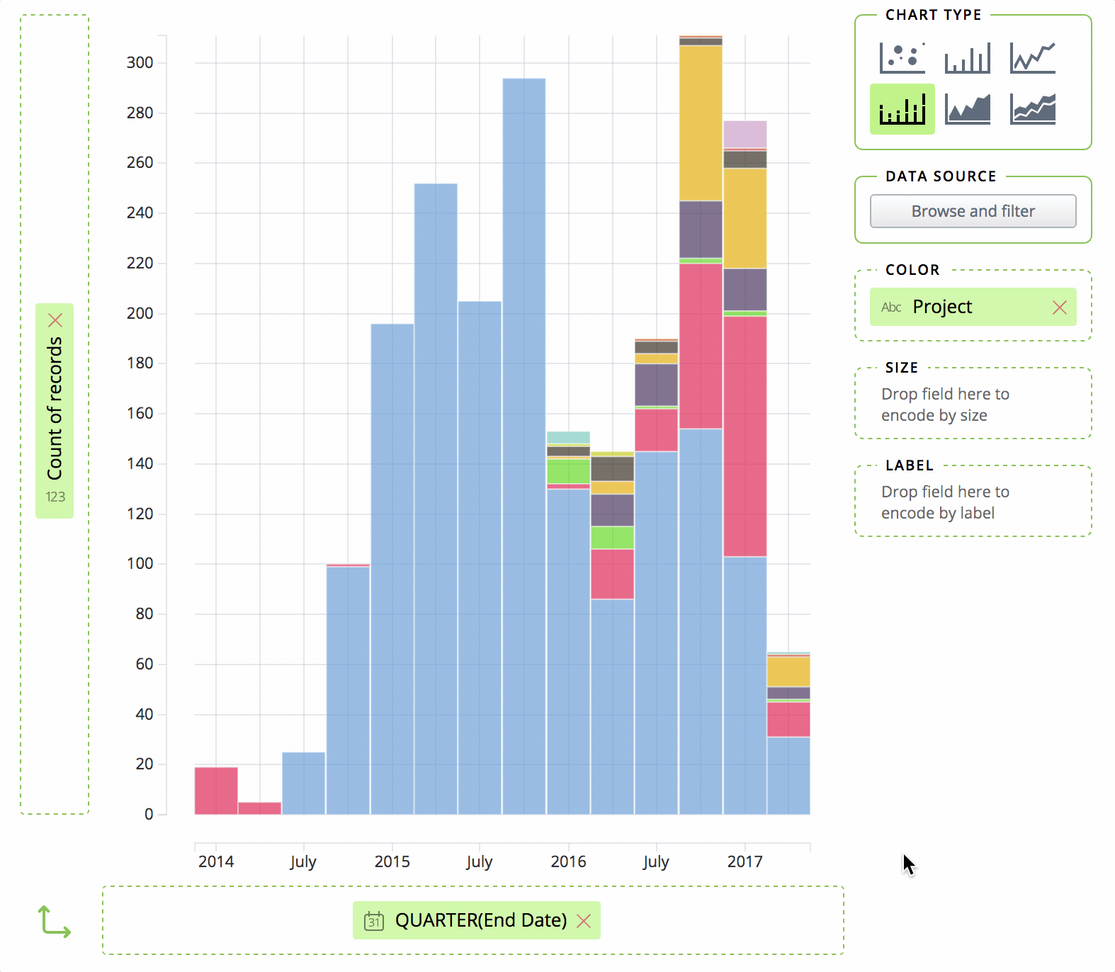Select the line chart type
Screen dimensions: 1115x972
[x=1032, y=58]
